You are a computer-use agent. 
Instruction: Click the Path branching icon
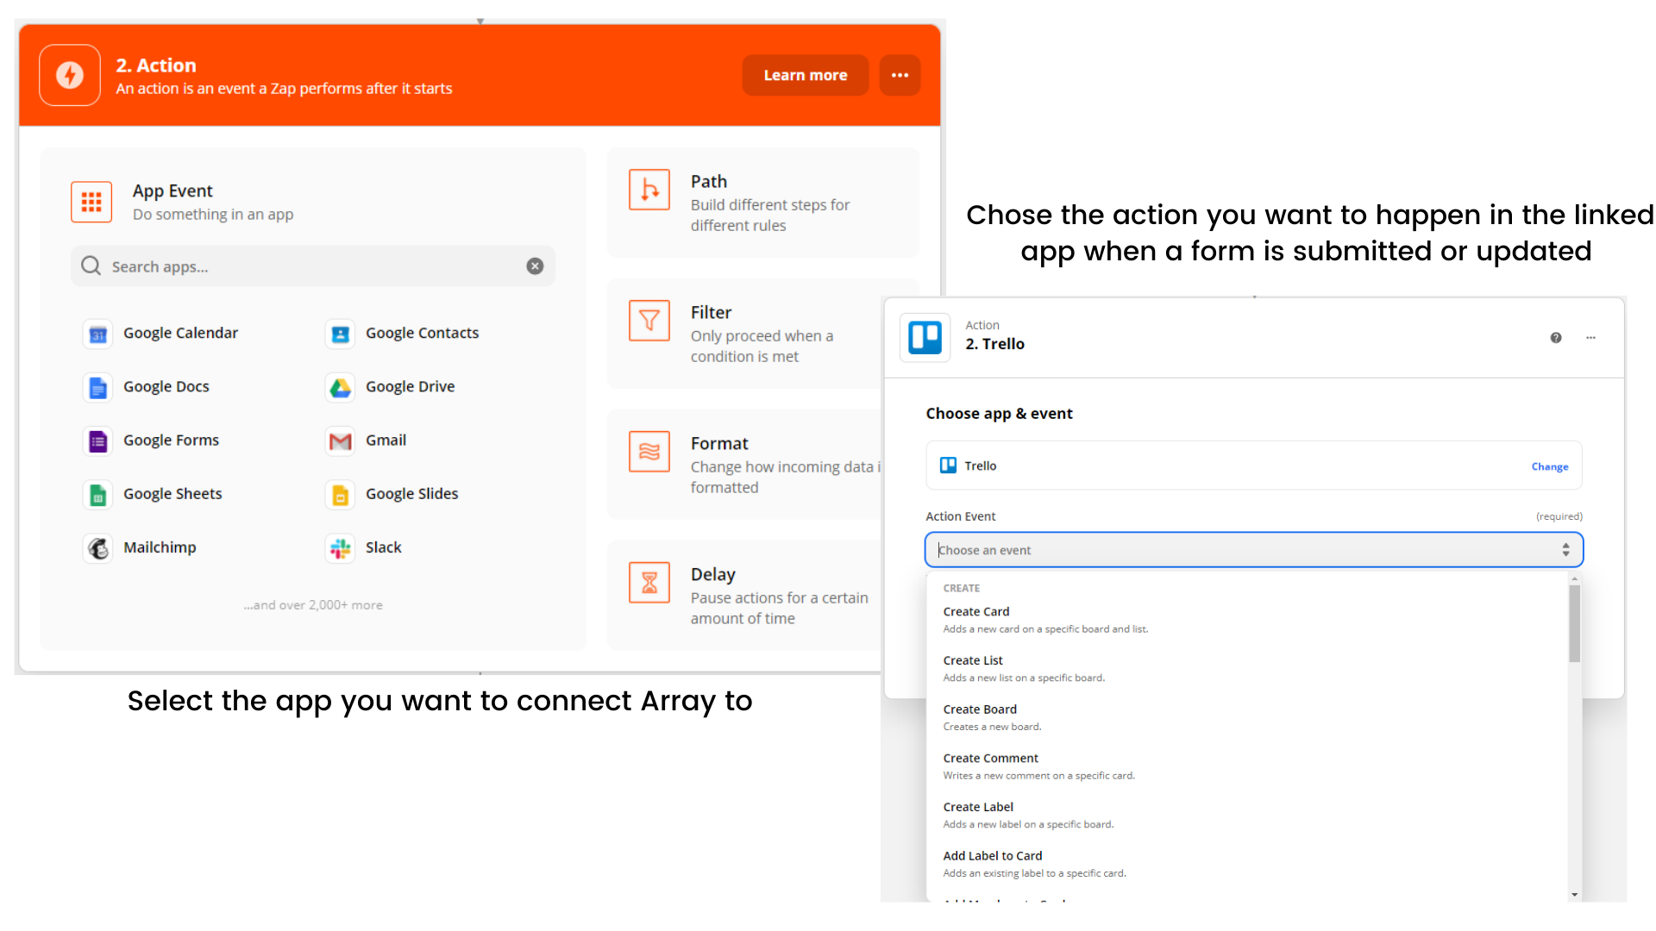[x=649, y=190]
